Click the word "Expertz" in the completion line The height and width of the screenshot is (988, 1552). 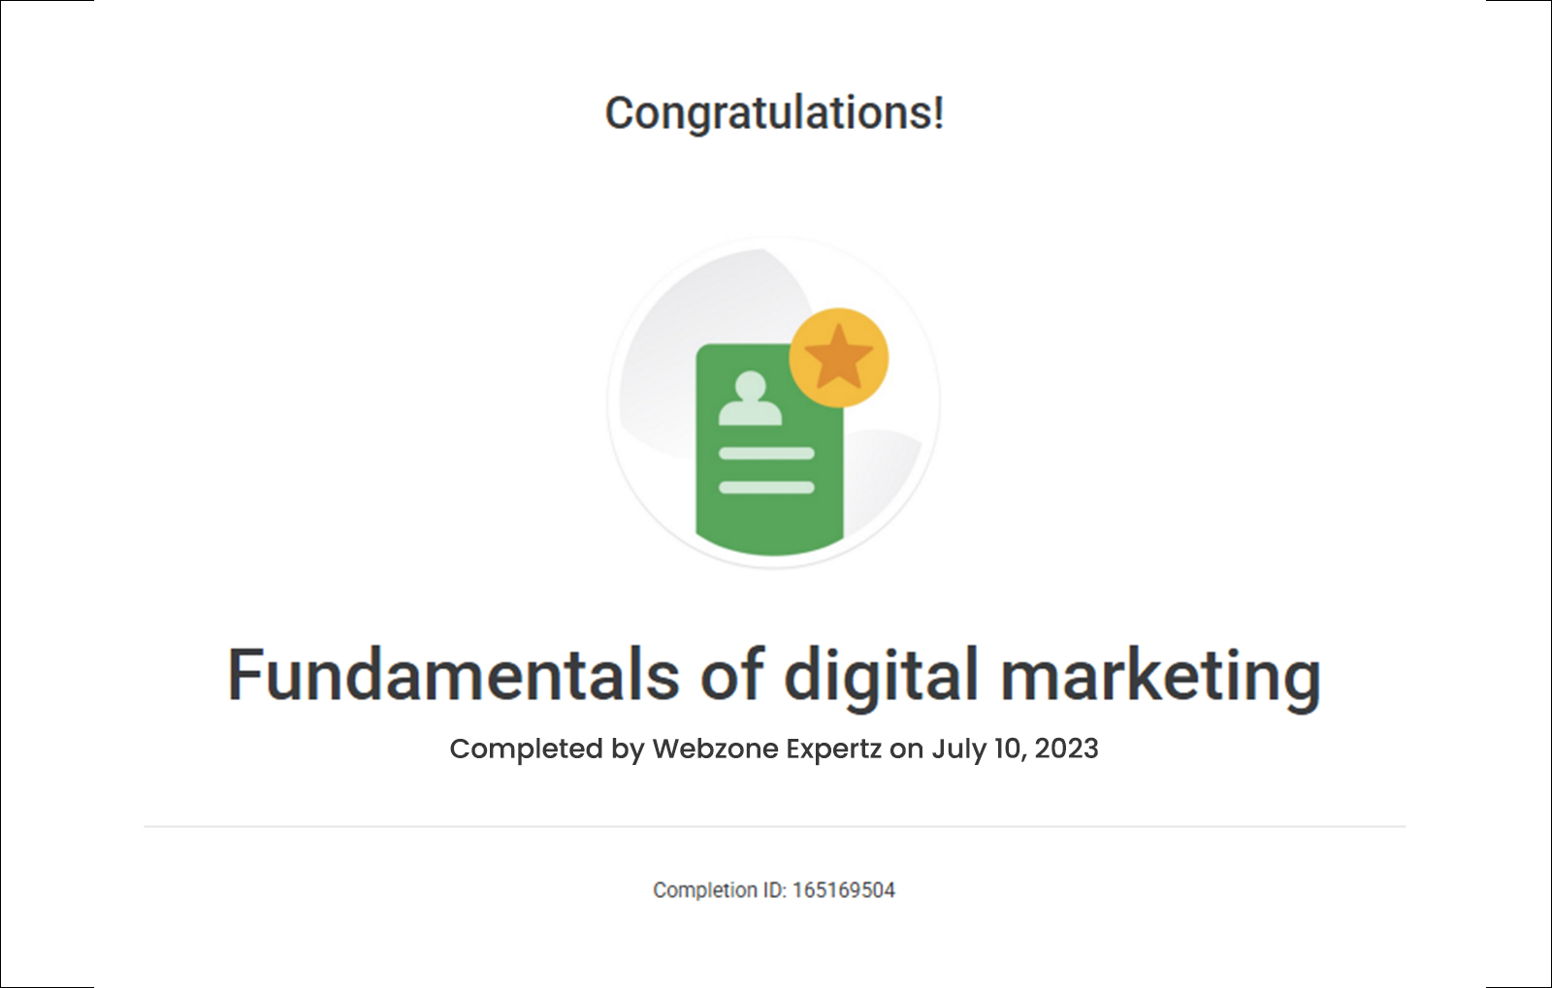pos(834,749)
